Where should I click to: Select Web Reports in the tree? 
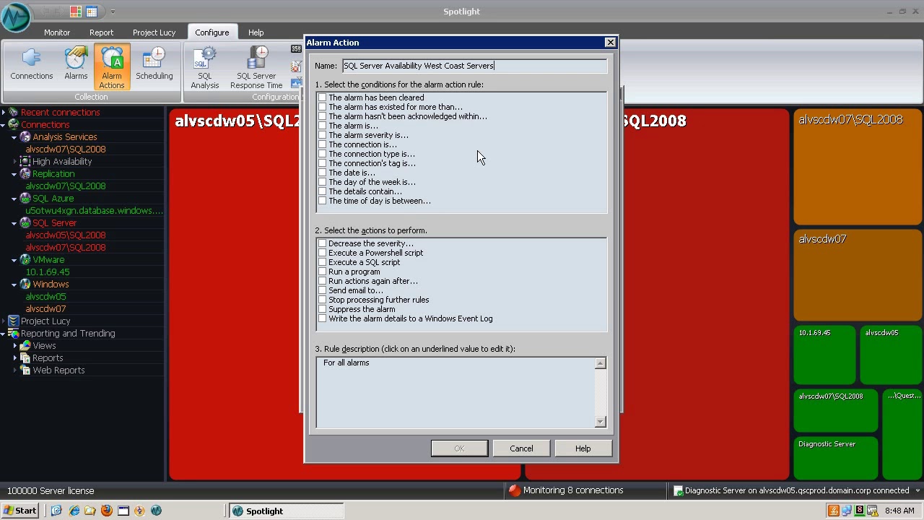point(58,370)
